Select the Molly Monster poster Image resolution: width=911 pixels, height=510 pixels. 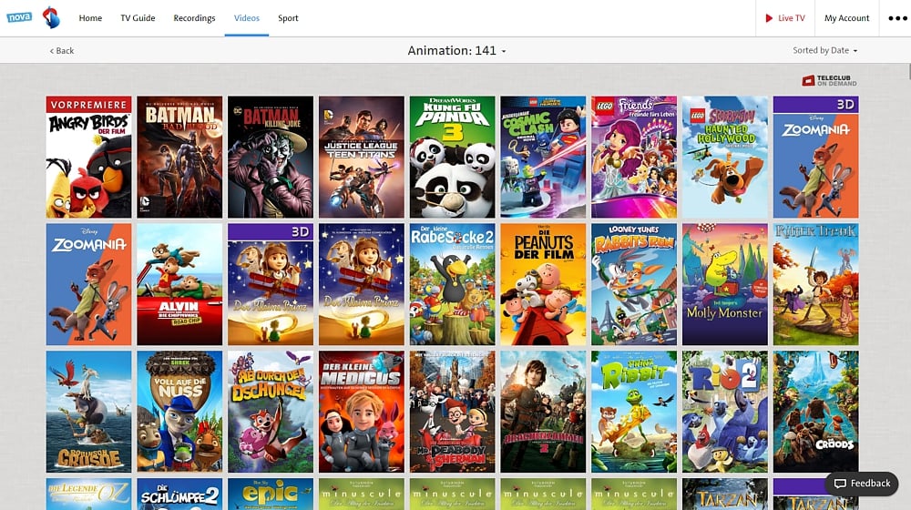pos(725,285)
